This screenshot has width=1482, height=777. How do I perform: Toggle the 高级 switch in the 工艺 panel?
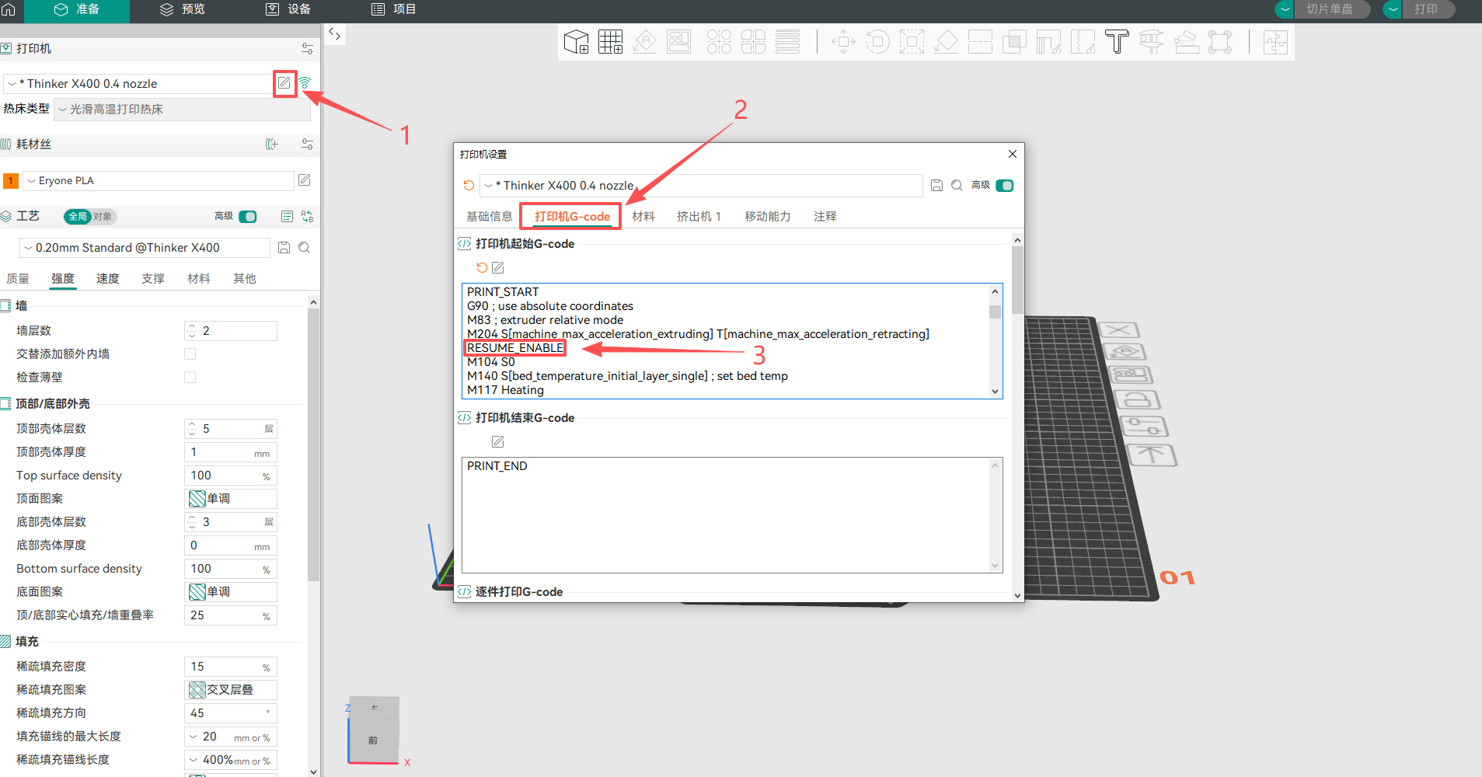248,217
